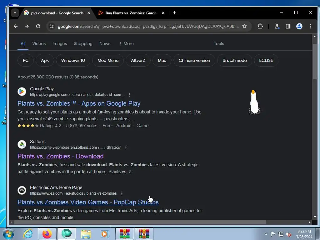Image resolution: width=320 pixels, height=240 pixels.
Task: Open the tab search dropdown arrow
Action: (x=15, y=13)
